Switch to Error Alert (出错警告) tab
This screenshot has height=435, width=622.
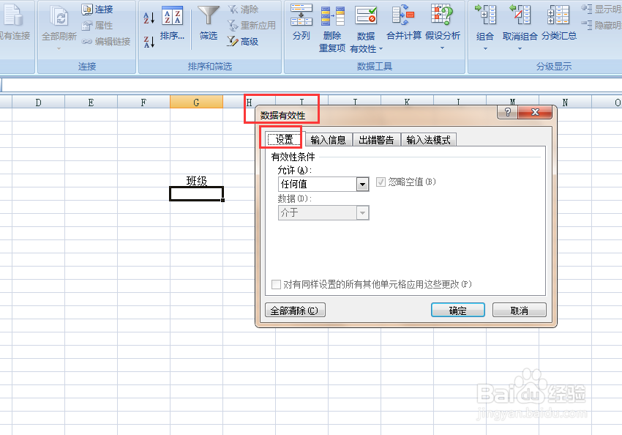pyautogui.click(x=376, y=140)
